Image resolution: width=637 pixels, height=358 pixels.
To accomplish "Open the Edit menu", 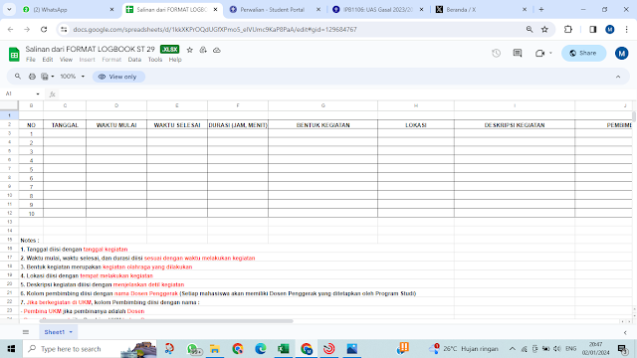I will (48, 60).
